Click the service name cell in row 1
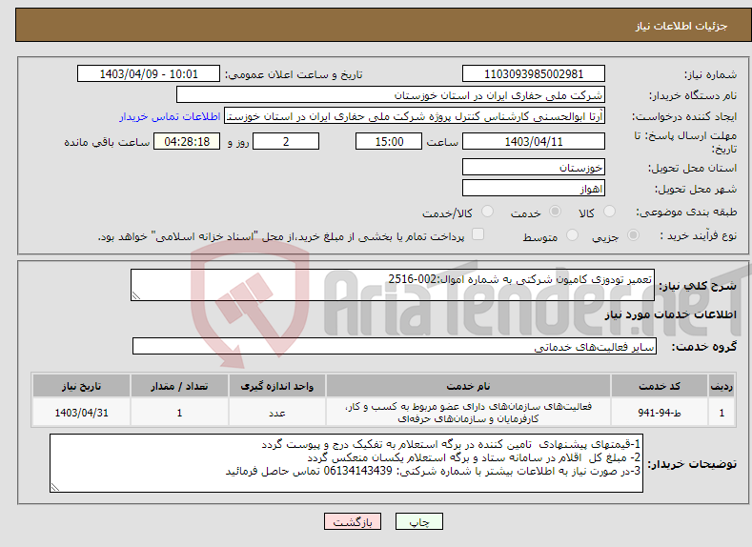This screenshot has width=752, height=547. coord(468,413)
